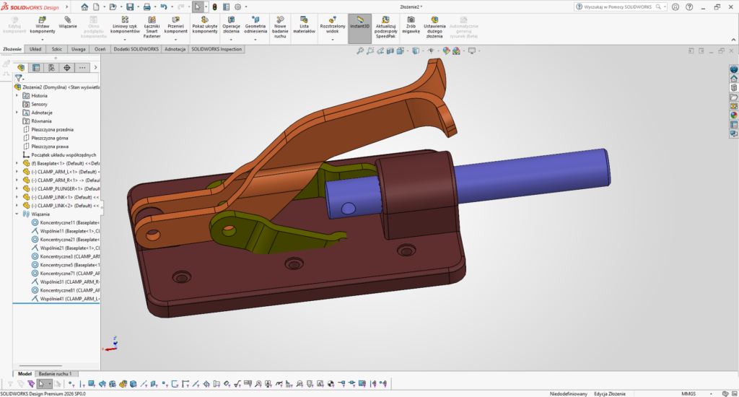Expand the Adnotacje tree node
The width and height of the screenshot is (739, 397).
17,113
